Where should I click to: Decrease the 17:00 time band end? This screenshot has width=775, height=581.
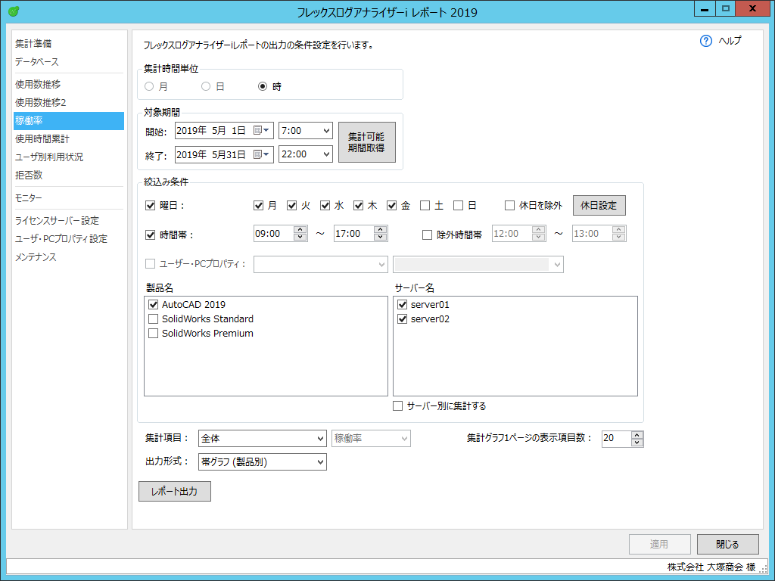coord(380,237)
